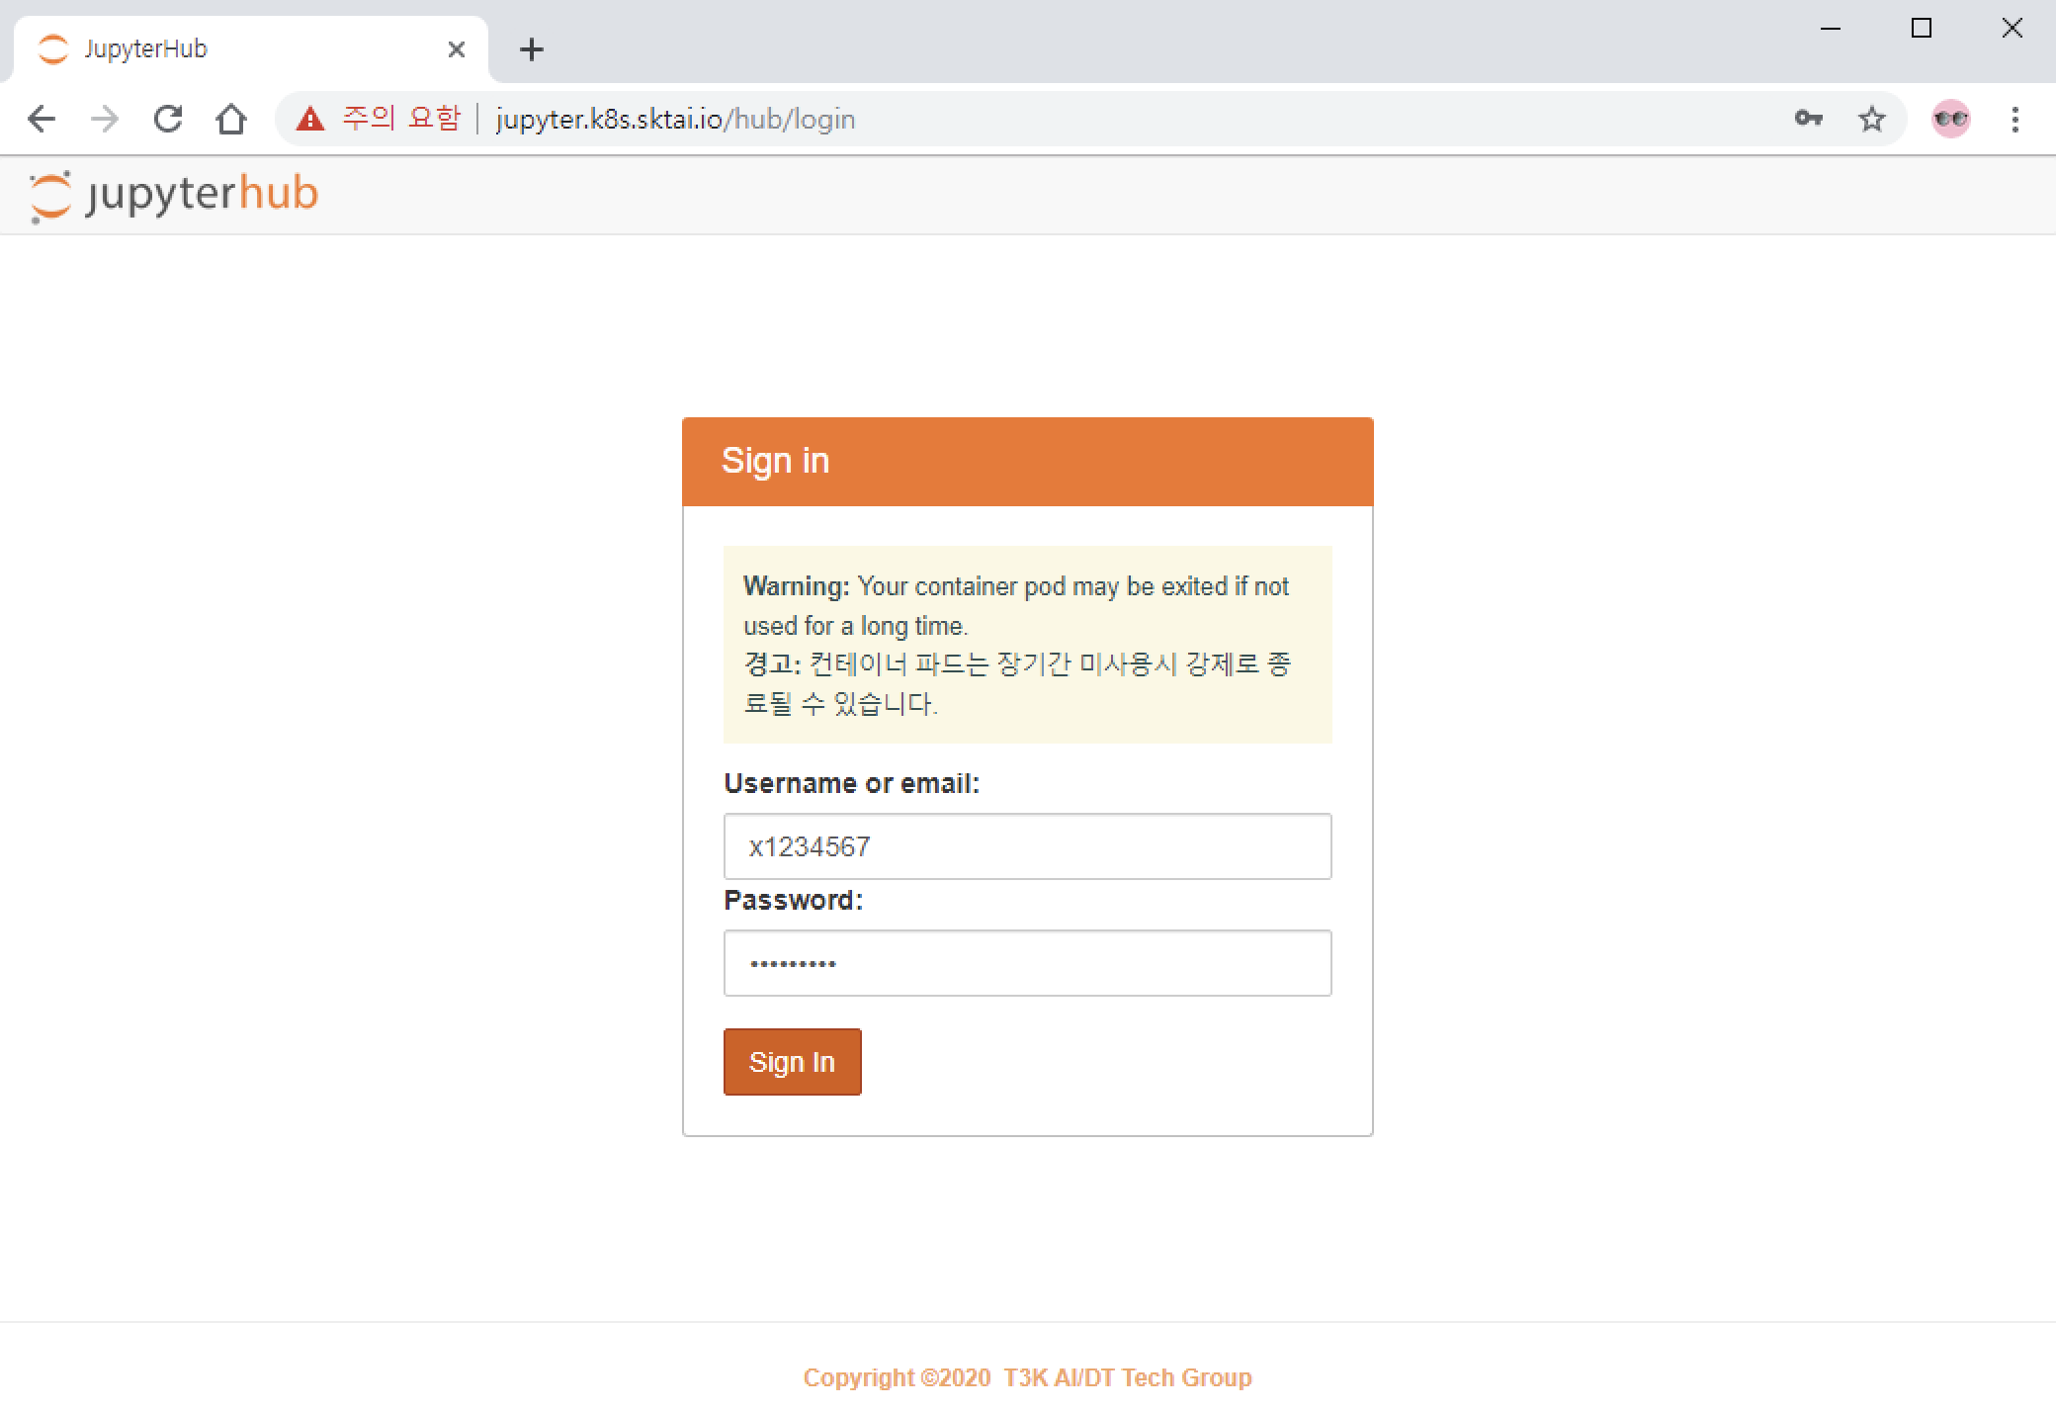Click the Username or email field
Screen dimensions: 2056x1412
1027,846
